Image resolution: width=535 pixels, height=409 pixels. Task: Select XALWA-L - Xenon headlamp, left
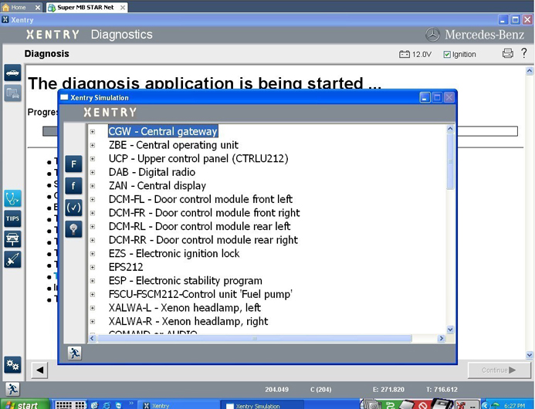click(185, 308)
